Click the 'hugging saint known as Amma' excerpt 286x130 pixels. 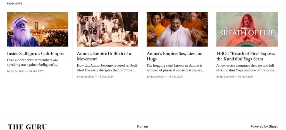pos(176,68)
